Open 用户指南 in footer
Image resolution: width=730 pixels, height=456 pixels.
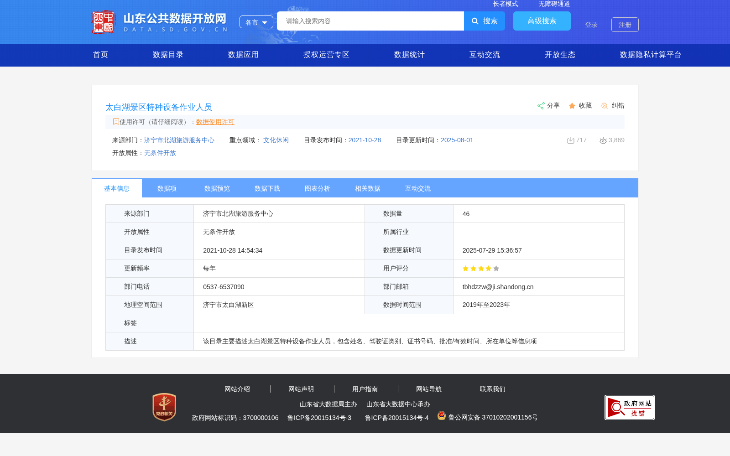coord(365,389)
